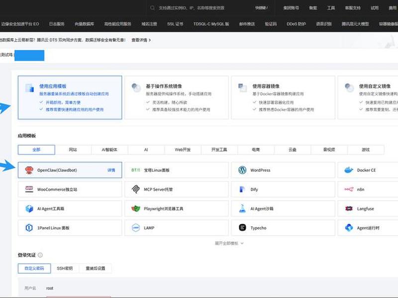Screen dimensions: 398x298
Task: Switch to the 电商 template tab
Action: click(x=256, y=150)
